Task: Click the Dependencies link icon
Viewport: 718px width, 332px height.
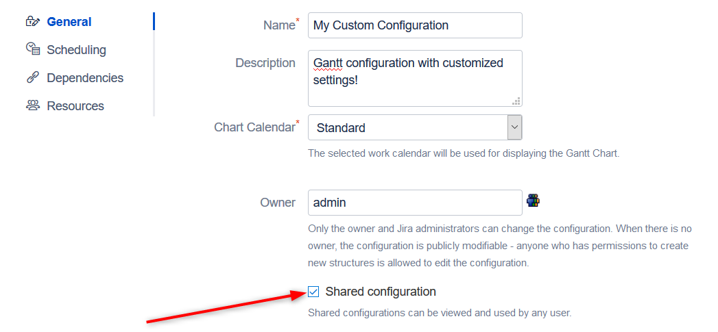Action: [x=32, y=77]
